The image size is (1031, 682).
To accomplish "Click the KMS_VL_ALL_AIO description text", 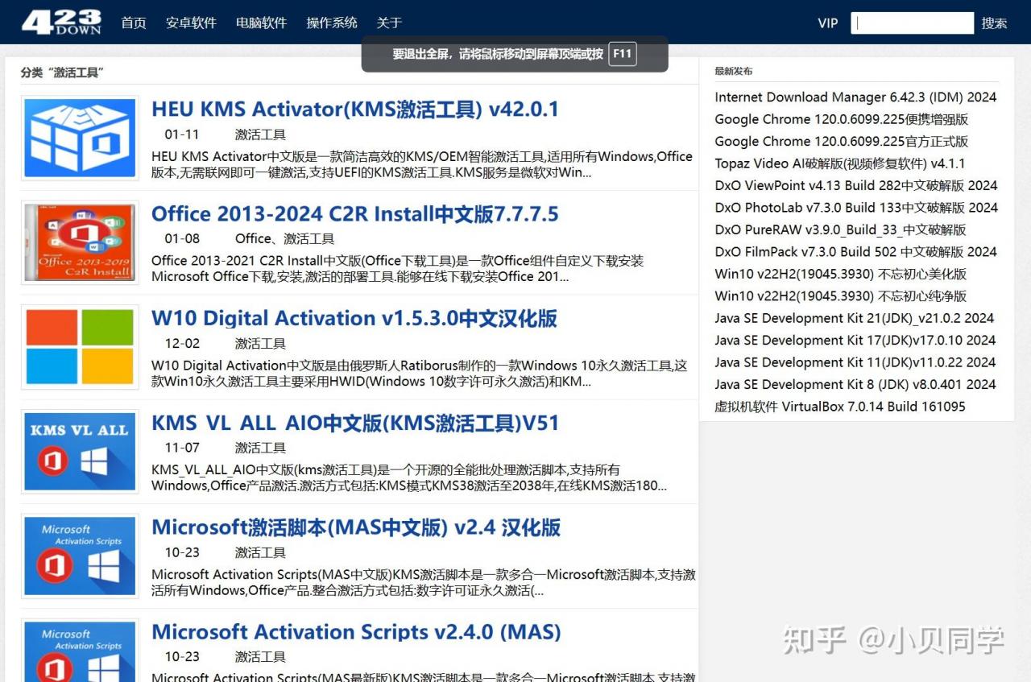I will pyautogui.click(x=409, y=477).
